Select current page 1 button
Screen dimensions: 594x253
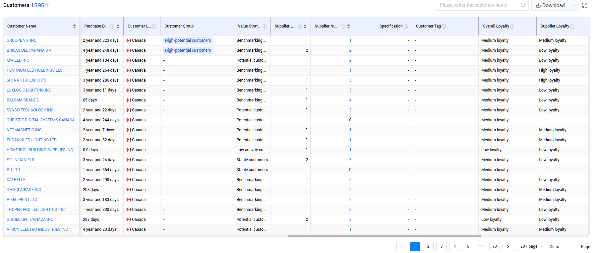415,246
